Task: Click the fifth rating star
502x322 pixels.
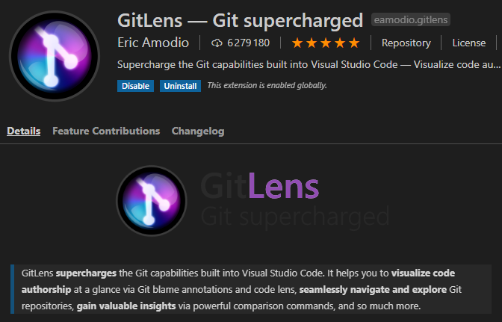Action: tap(354, 43)
